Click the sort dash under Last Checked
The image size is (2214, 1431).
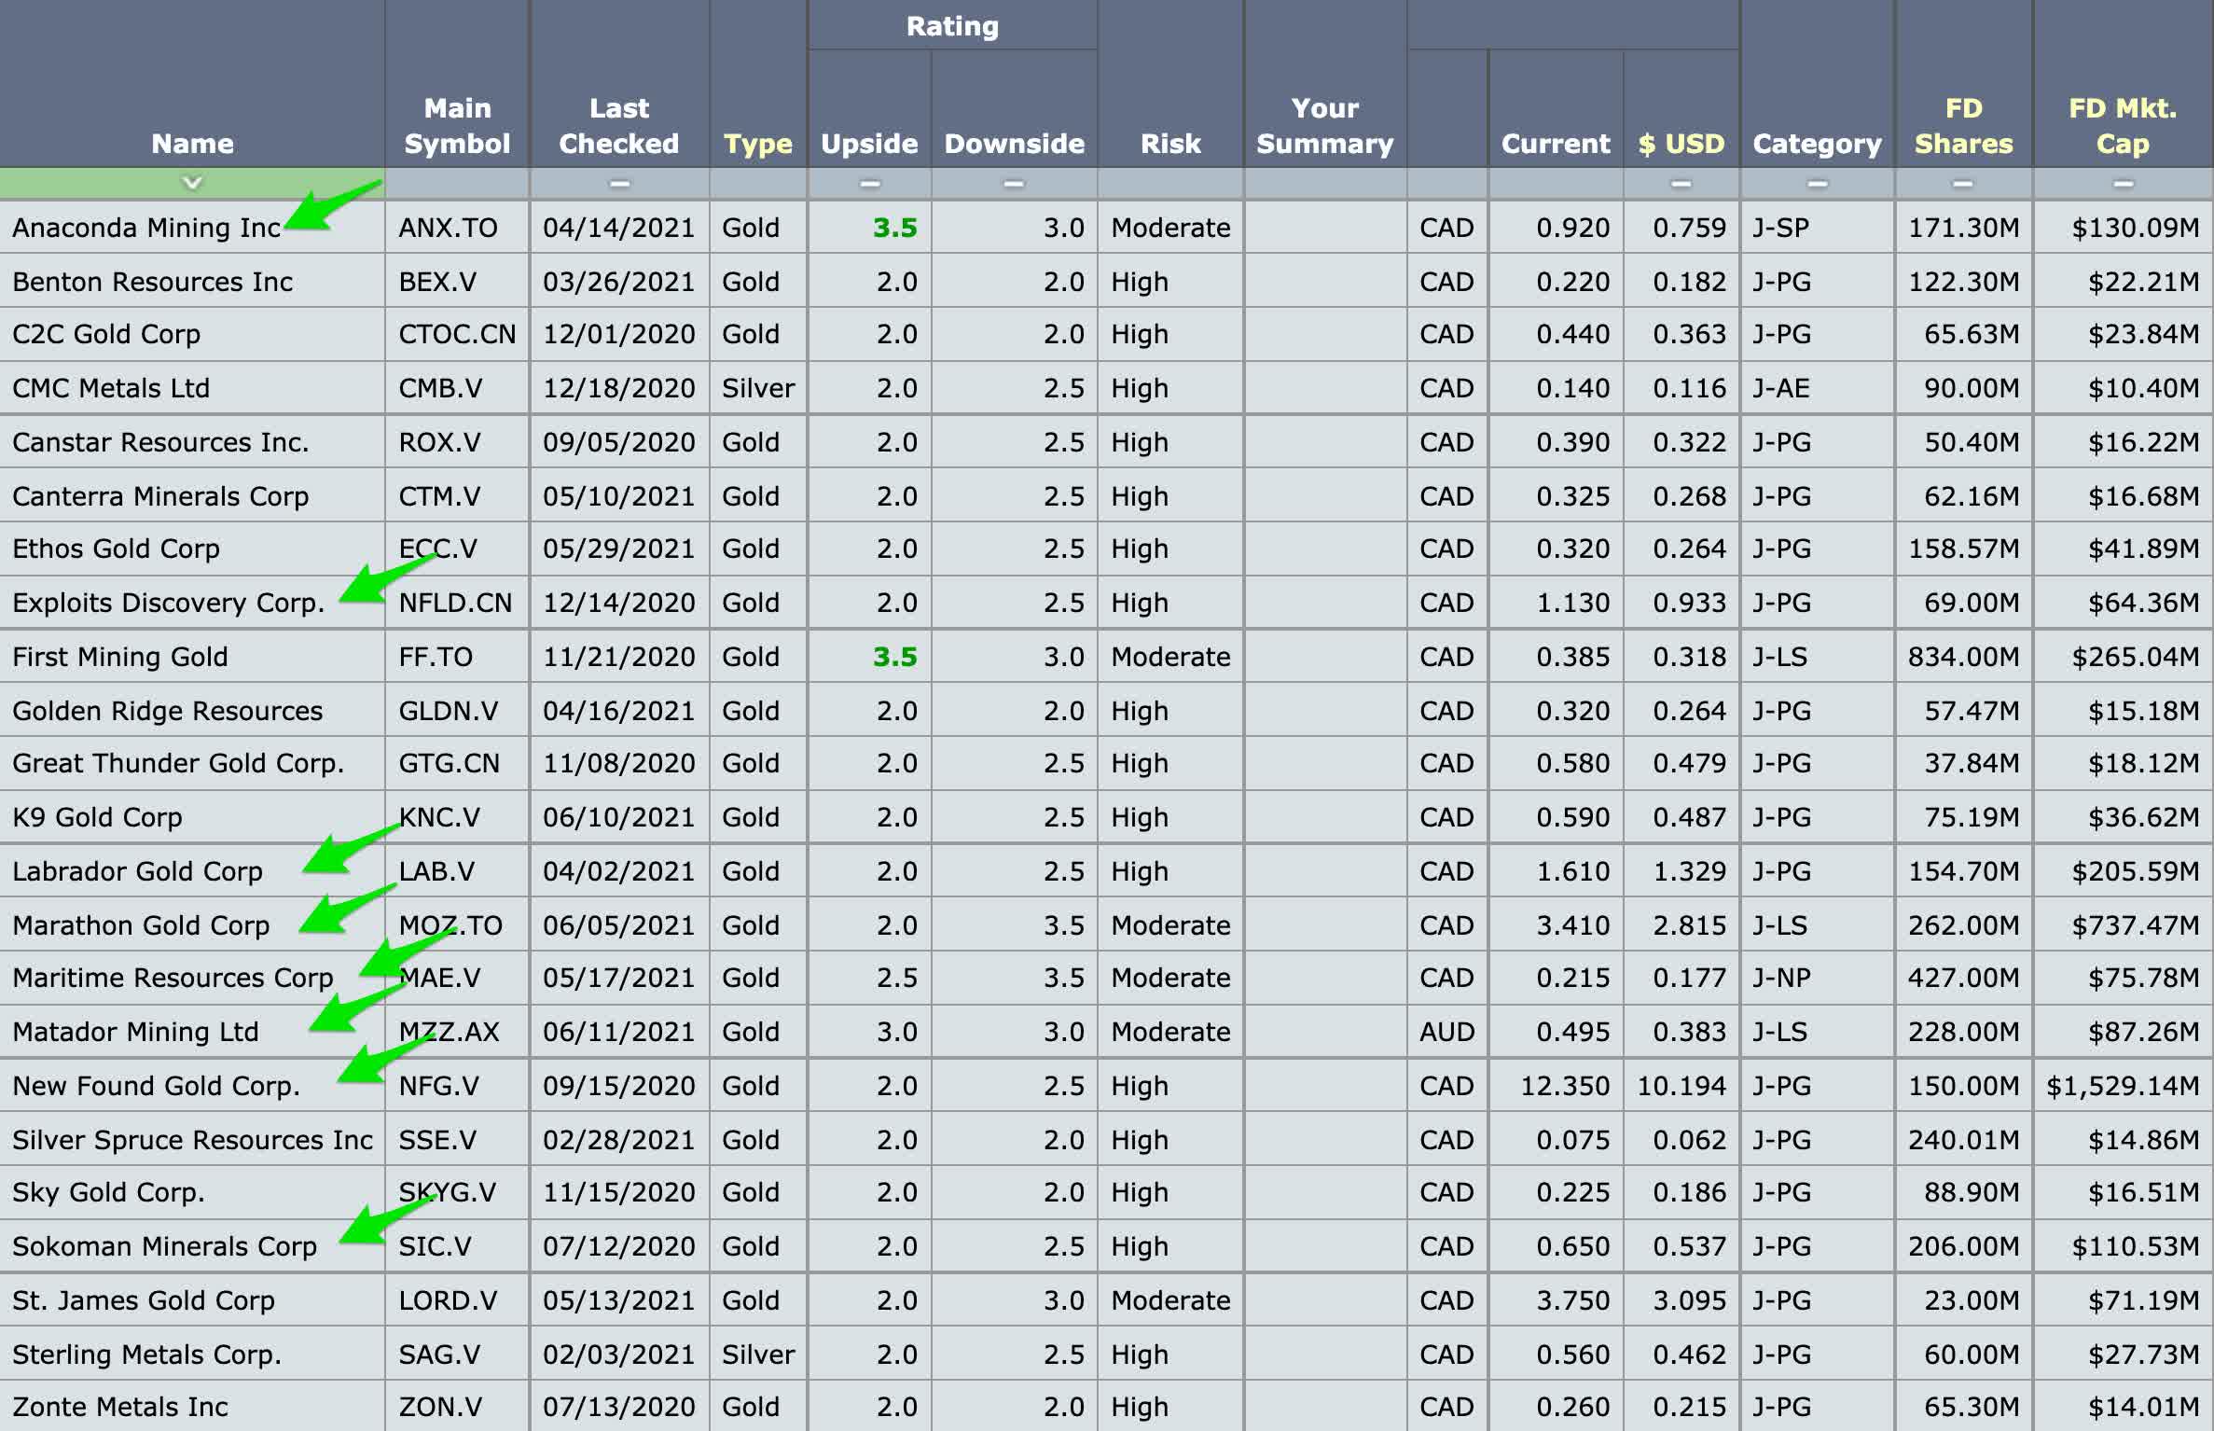tap(618, 184)
